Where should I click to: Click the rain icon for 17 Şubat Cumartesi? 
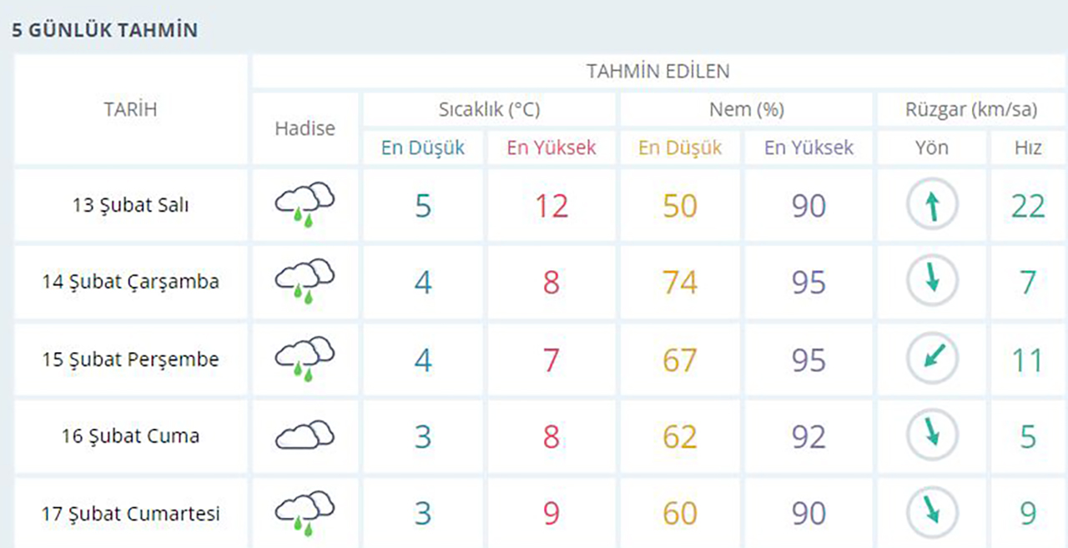tap(305, 513)
